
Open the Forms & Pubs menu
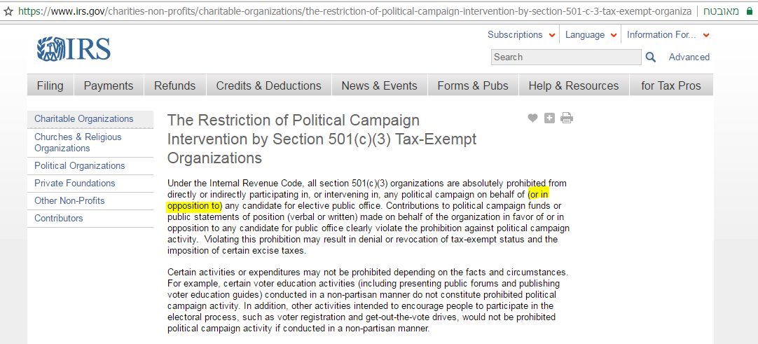473,85
